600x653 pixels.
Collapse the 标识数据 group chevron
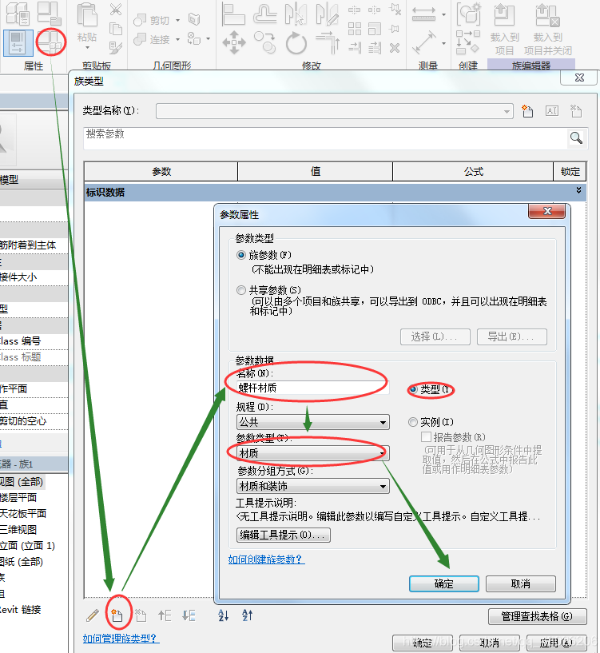578,190
